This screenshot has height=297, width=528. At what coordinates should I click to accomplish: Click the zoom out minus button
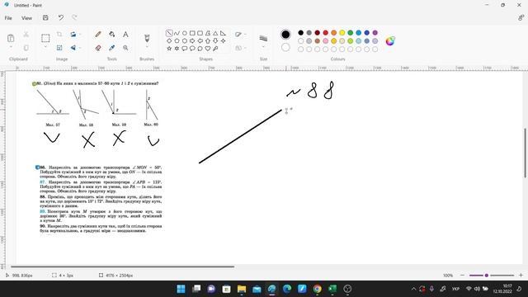point(462,276)
